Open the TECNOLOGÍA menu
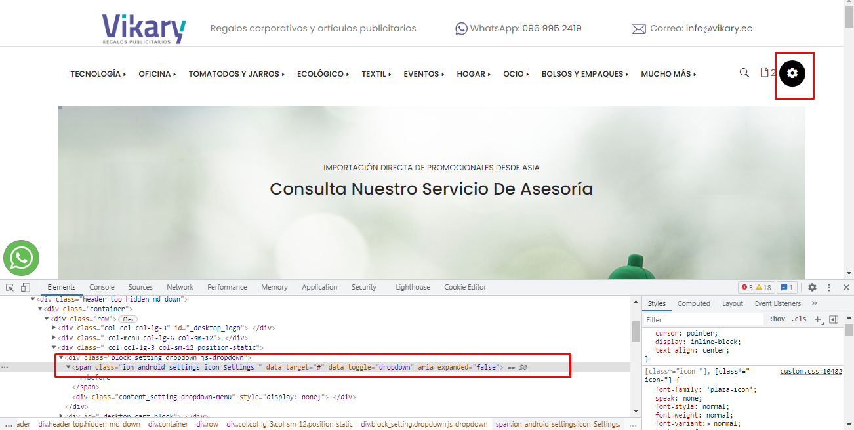Viewport: 854px width, 430px height. coord(98,74)
